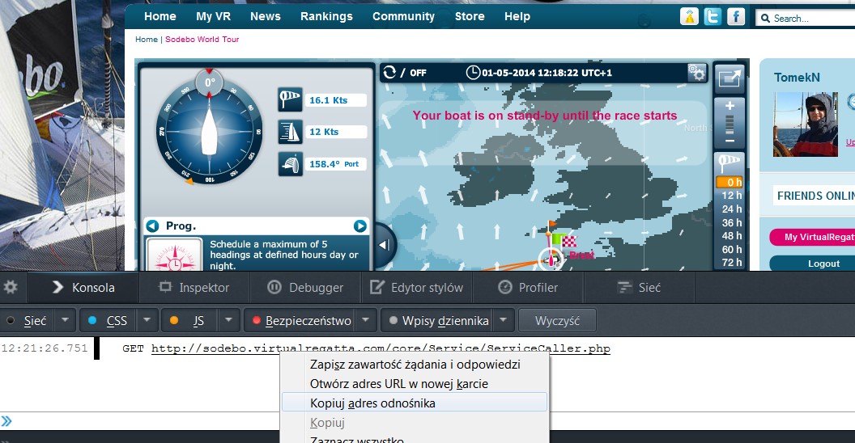Viewport: 855px width, 443px height.
Task: Open the Community menu
Action: (x=403, y=16)
